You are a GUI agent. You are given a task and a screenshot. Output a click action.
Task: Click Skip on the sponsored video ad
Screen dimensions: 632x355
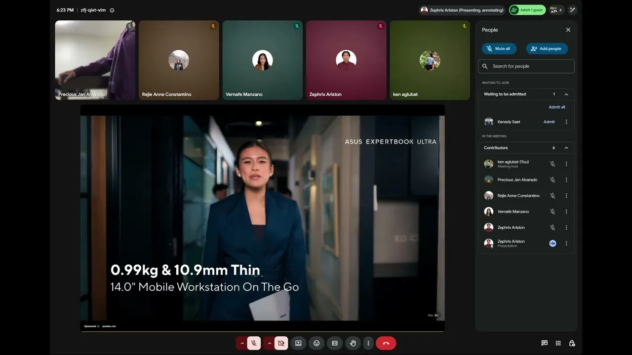click(433, 315)
